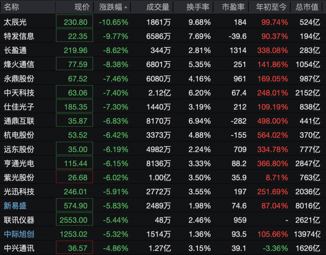Select the 通鼎互联 stock name
This screenshot has height=255, width=326.
click(x=19, y=121)
